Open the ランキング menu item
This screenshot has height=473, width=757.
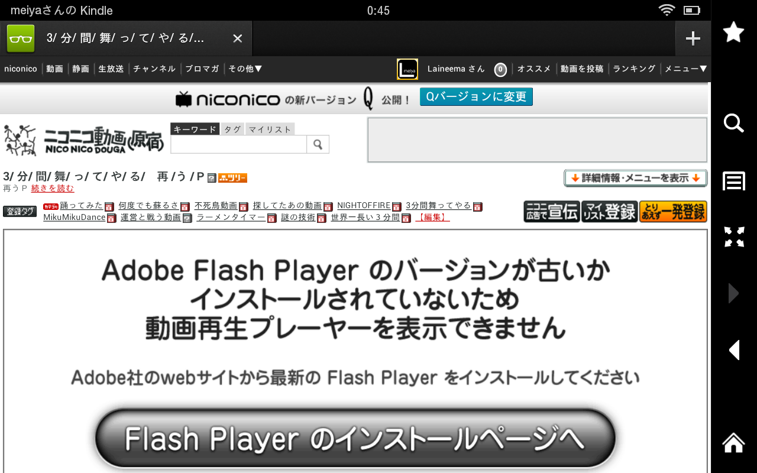click(634, 69)
